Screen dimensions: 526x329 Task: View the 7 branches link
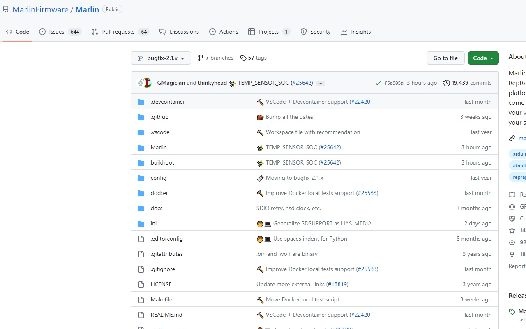(x=216, y=58)
